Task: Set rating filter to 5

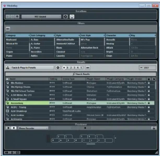Action: pos(81,68)
